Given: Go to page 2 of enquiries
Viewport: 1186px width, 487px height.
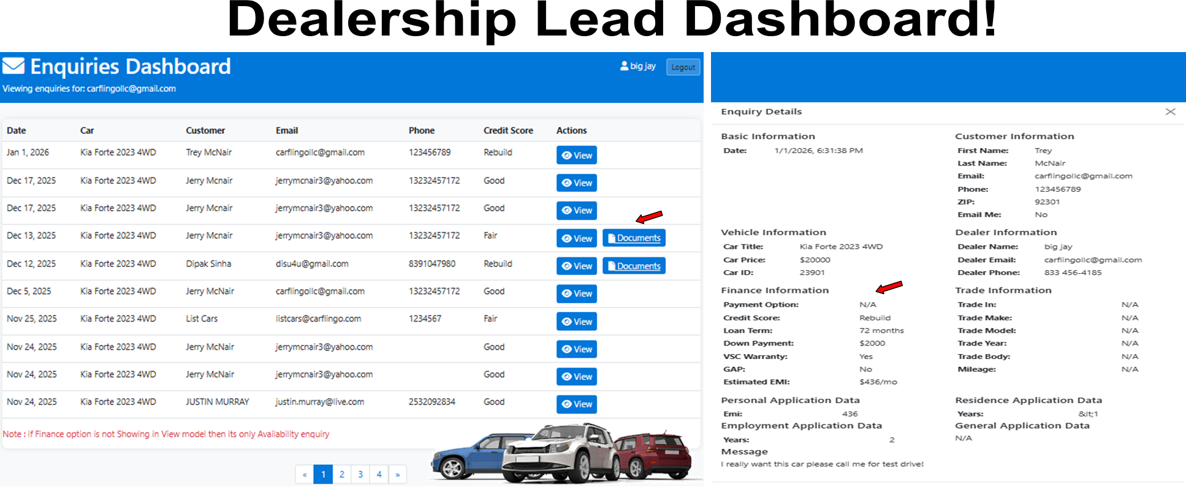Looking at the screenshot, I should click(341, 474).
